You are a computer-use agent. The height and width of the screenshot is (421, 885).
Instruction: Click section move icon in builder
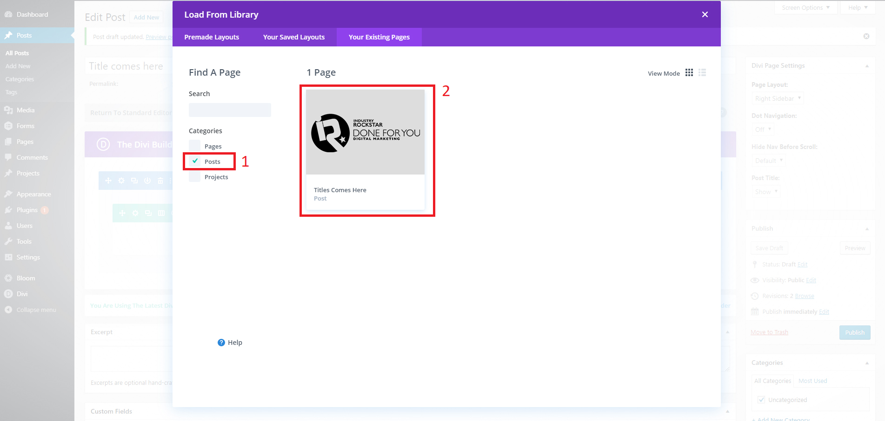click(108, 181)
